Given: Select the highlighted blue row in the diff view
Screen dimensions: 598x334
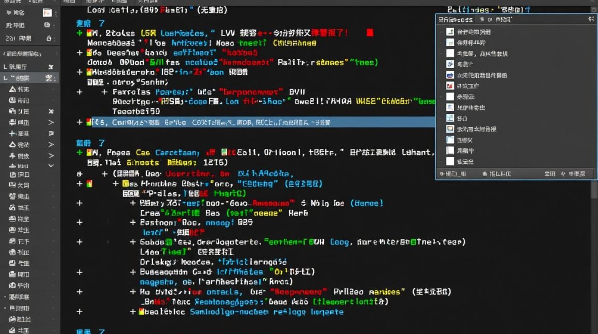Looking at the screenshot, I should [x=200, y=122].
